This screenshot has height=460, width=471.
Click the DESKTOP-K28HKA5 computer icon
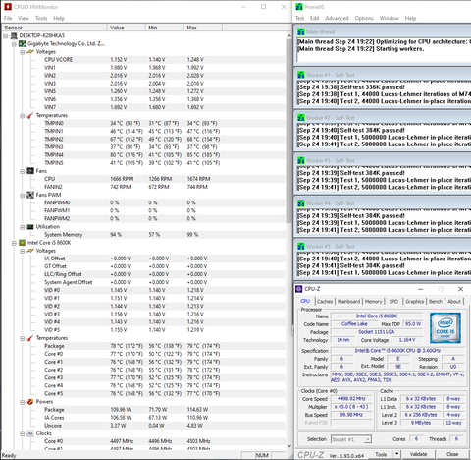[x=14, y=35]
